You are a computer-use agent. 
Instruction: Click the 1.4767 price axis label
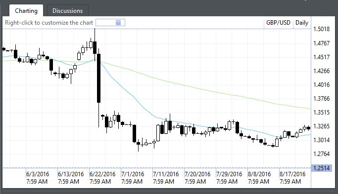321,43
